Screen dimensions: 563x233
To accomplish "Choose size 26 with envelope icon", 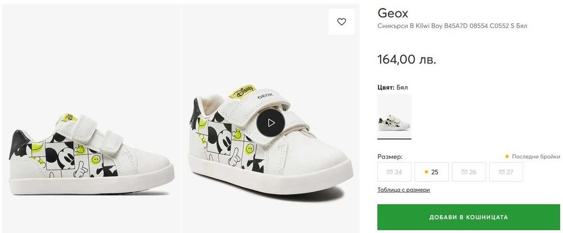I will (468, 172).
